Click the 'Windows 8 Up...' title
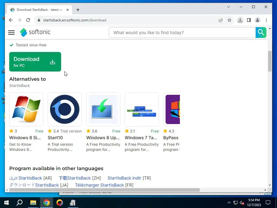This screenshot has height=208, width=277. pos(103,138)
